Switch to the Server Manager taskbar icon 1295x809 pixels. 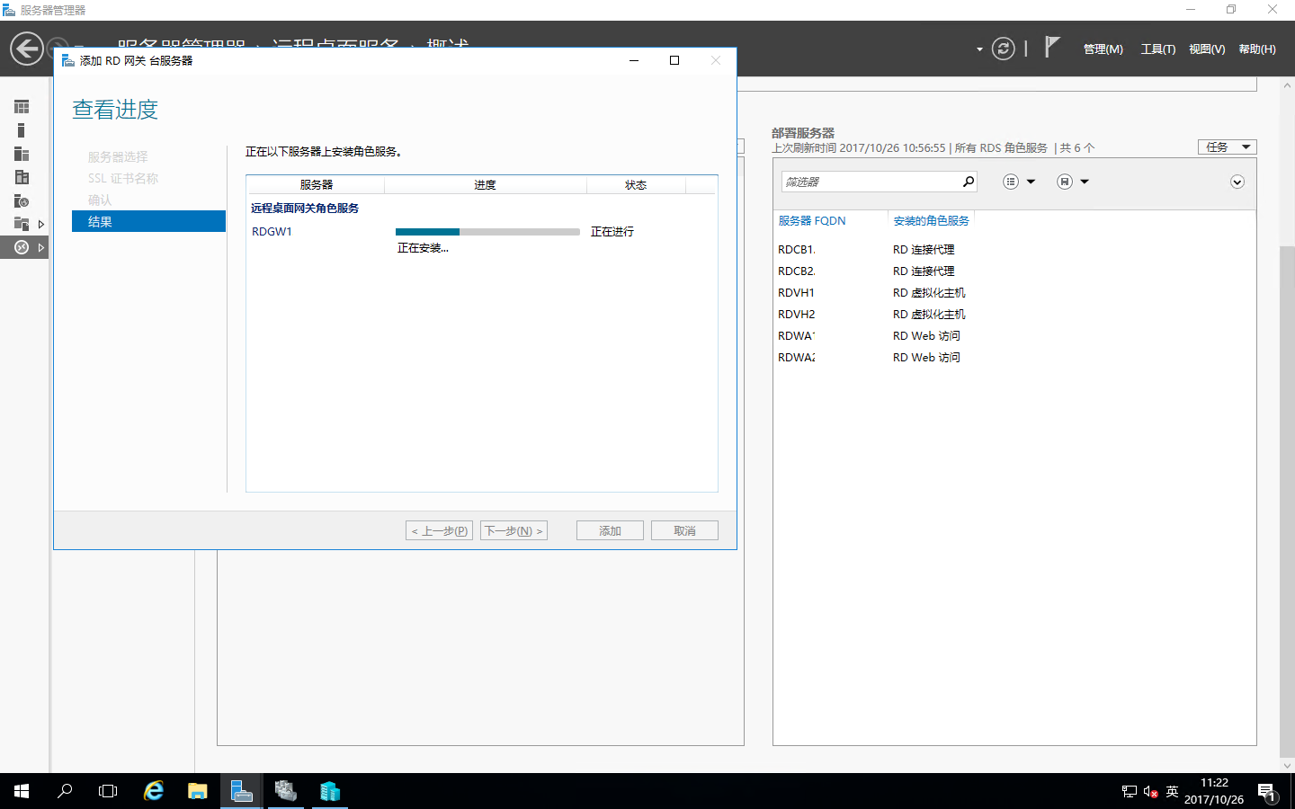click(242, 791)
